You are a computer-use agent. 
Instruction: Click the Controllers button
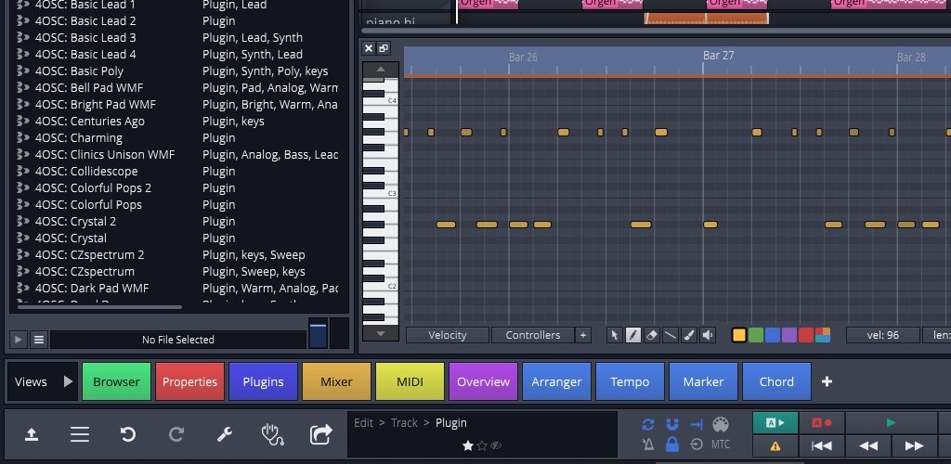tap(533, 335)
